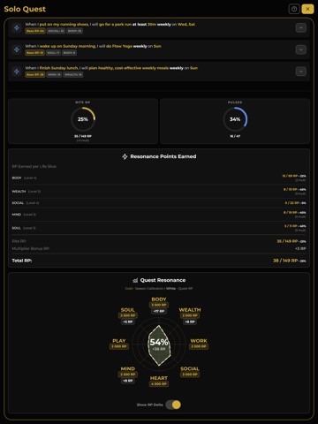The height and width of the screenshot is (424, 318).
Task: Click the +17 RP badge under BODY
Action: tap(159, 311)
